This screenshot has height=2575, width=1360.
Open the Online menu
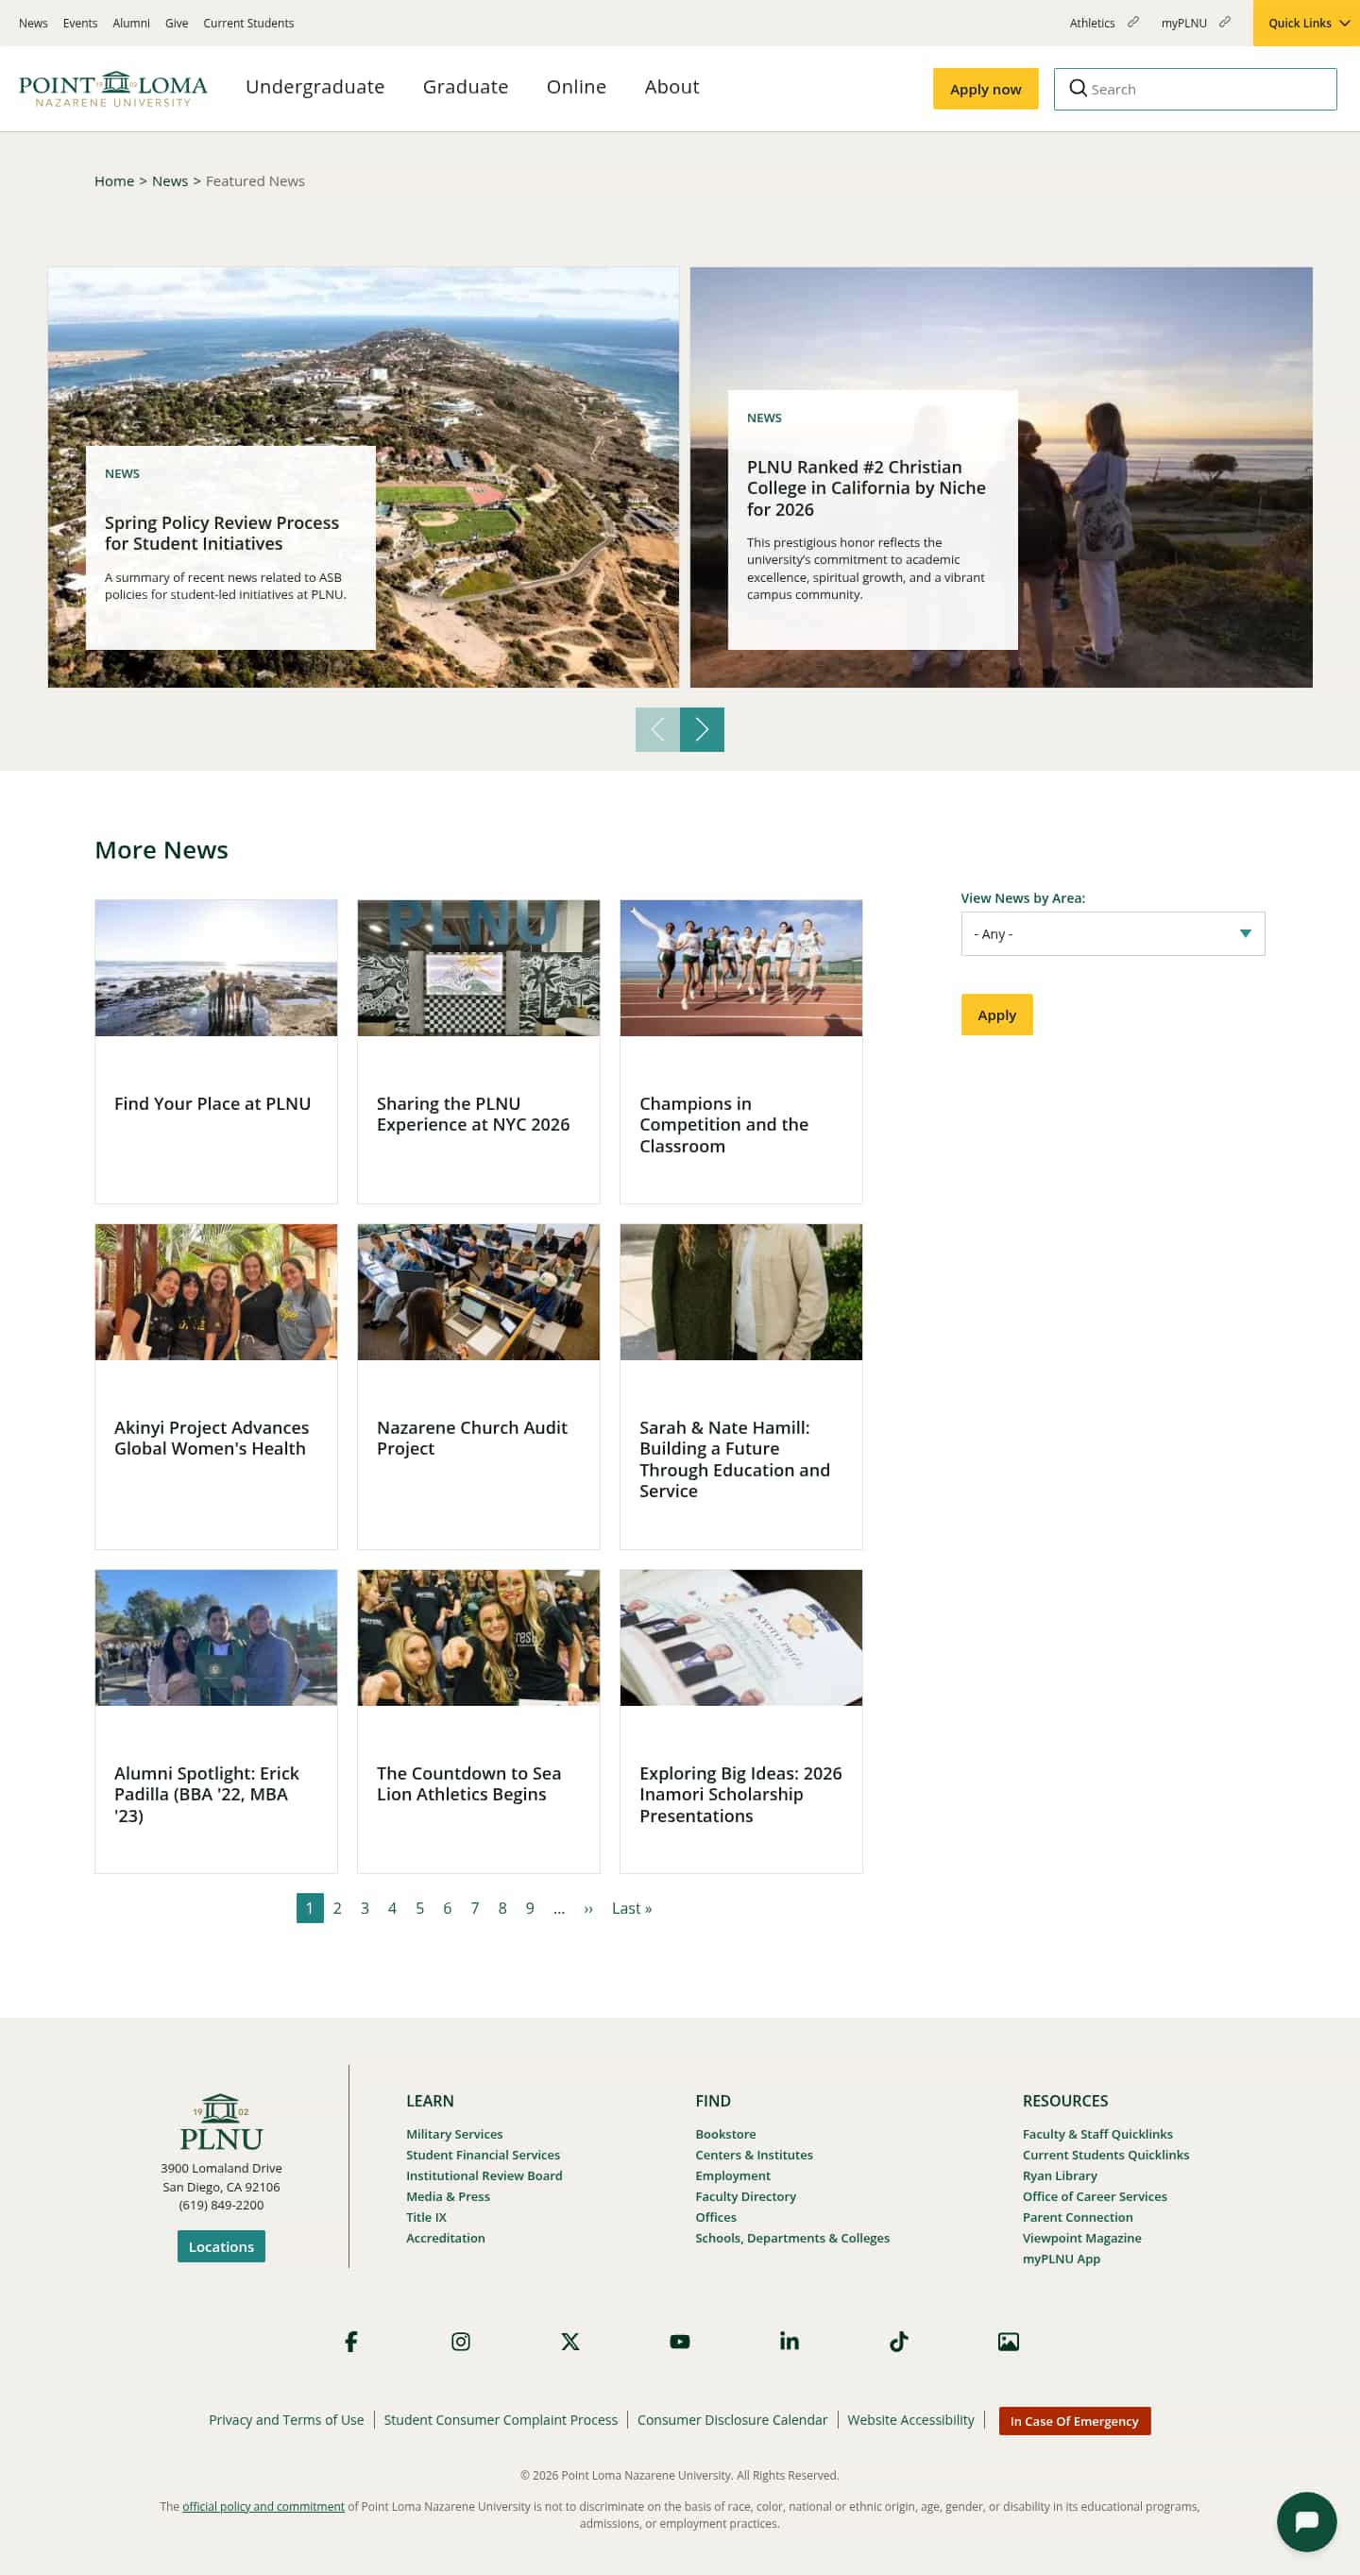(576, 87)
